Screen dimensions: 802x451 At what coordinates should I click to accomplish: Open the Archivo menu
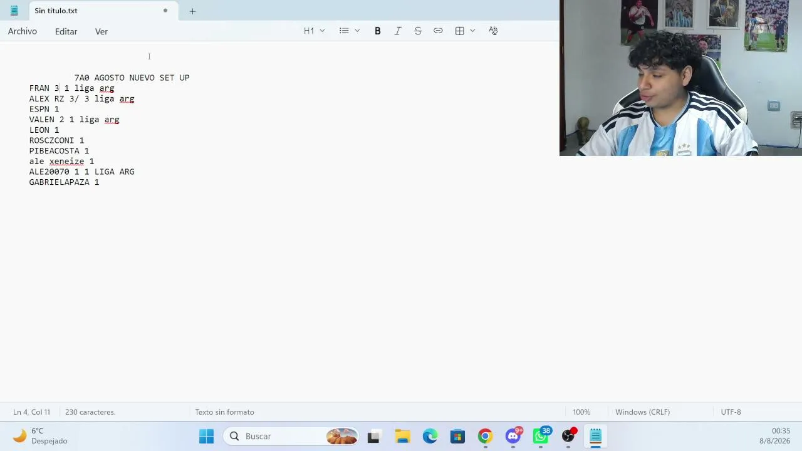23,31
